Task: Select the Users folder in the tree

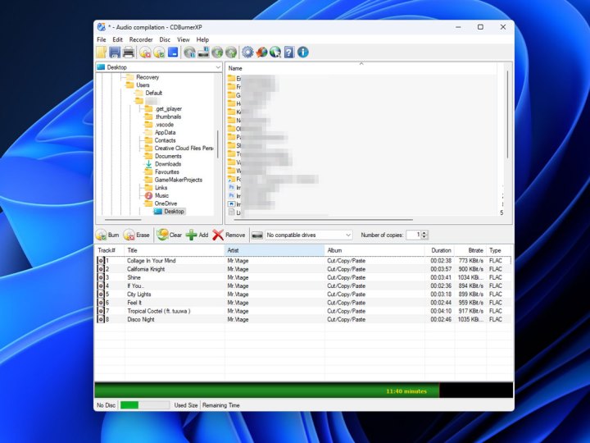Action: point(143,85)
